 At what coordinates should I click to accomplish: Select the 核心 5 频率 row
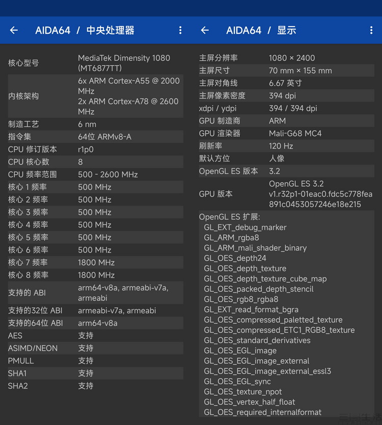(96, 237)
